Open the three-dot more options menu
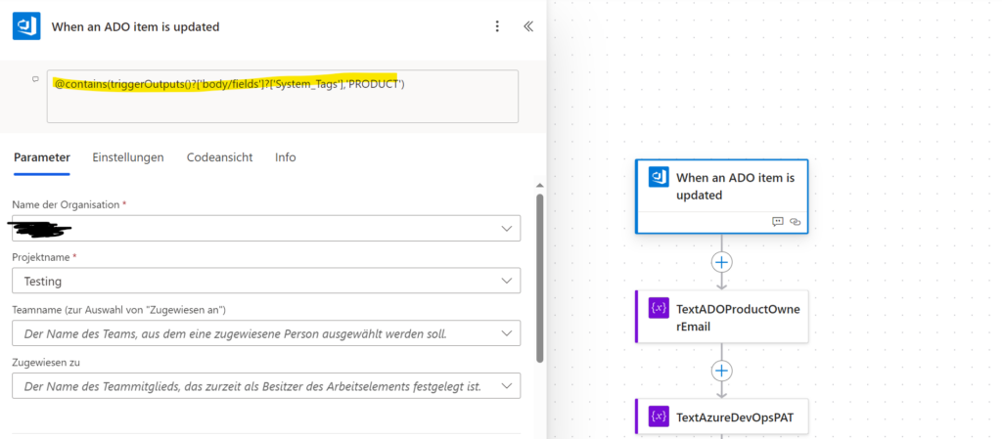The height and width of the screenshot is (439, 1002). [x=497, y=26]
